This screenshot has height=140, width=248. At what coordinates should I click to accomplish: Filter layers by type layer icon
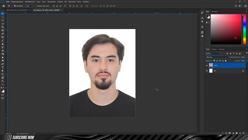[234, 54]
